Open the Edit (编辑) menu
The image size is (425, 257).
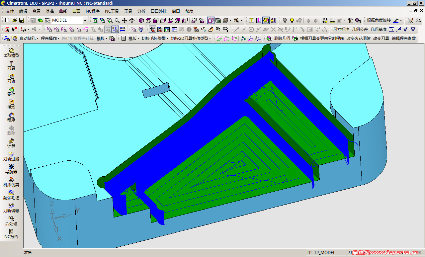click(23, 11)
